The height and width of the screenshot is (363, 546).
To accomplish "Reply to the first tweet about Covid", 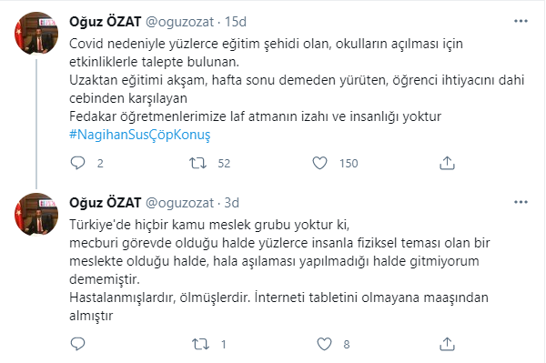I will point(77,163).
